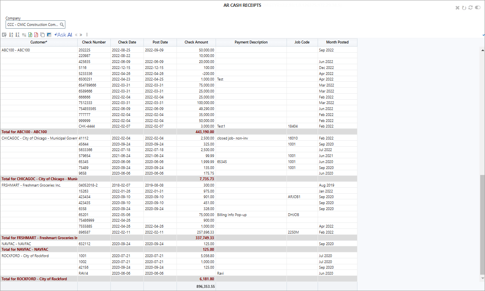Screen dimensions: 485x291
Task: Open the filter options icon
Action: (4, 35)
